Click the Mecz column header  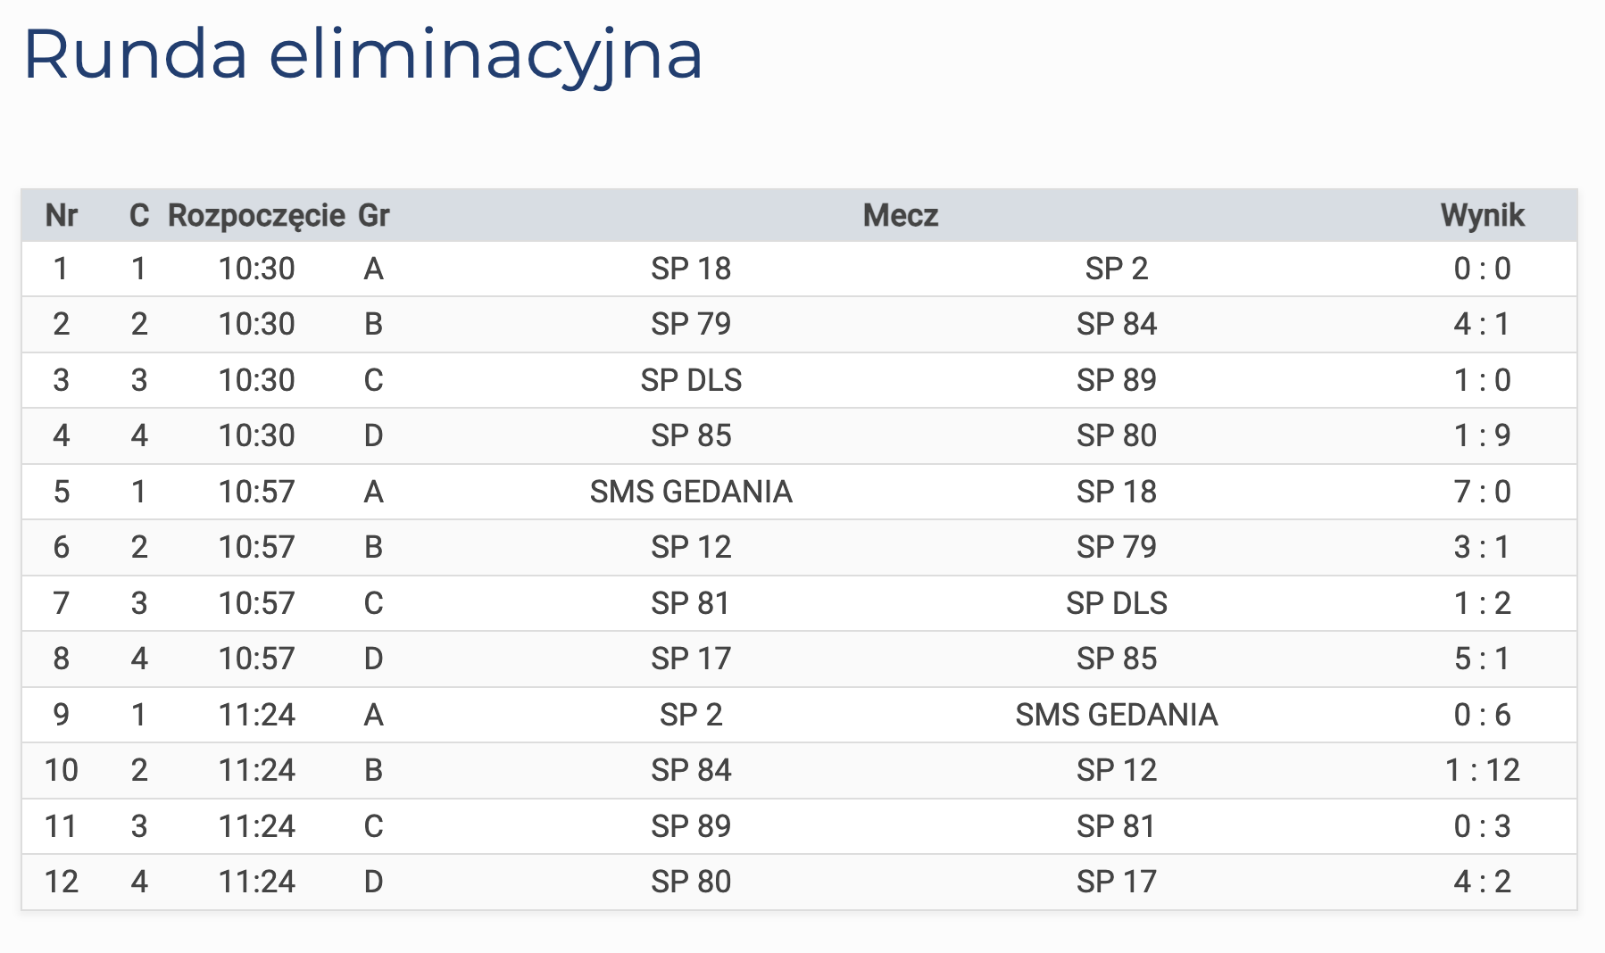(900, 215)
